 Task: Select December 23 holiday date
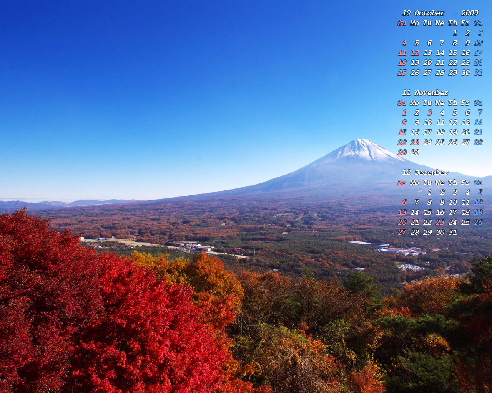pos(440,223)
